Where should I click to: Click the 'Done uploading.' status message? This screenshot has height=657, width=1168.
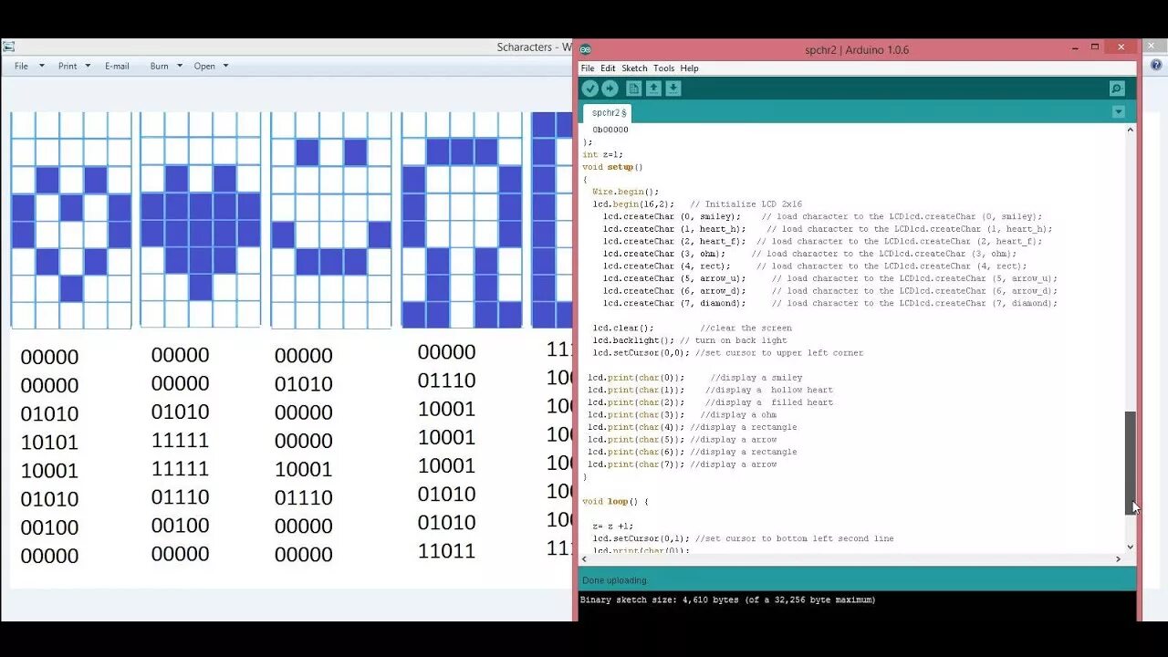coord(614,580)
